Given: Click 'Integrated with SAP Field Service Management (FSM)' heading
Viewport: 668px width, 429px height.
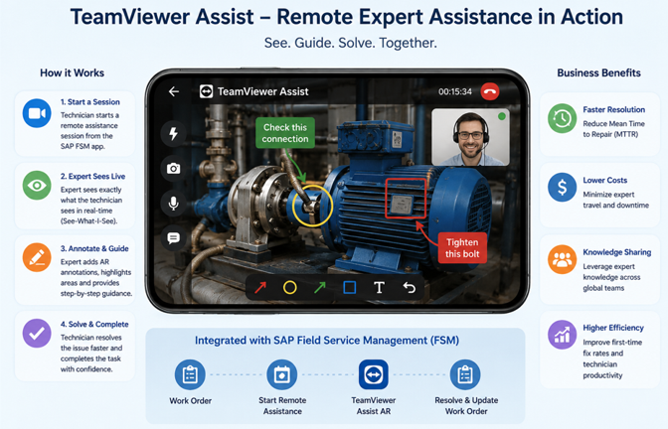Looking at the screenshot, I should coord(327,341).
